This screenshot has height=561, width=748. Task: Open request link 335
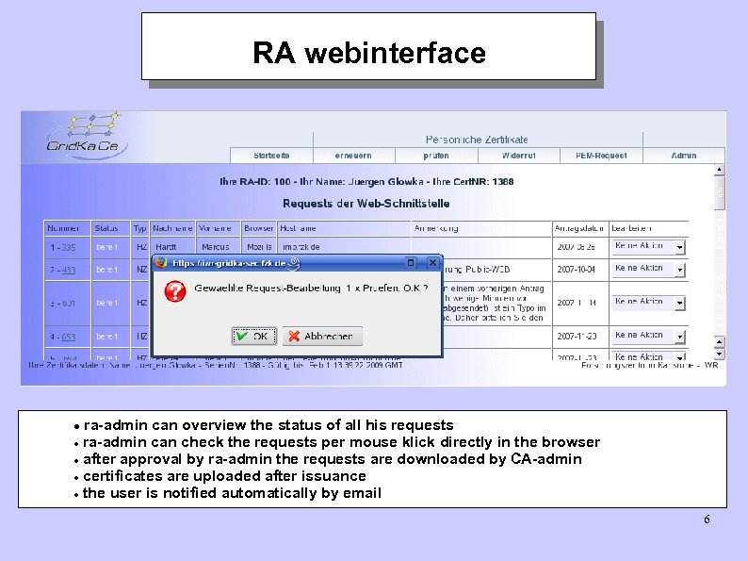(69, 248)
